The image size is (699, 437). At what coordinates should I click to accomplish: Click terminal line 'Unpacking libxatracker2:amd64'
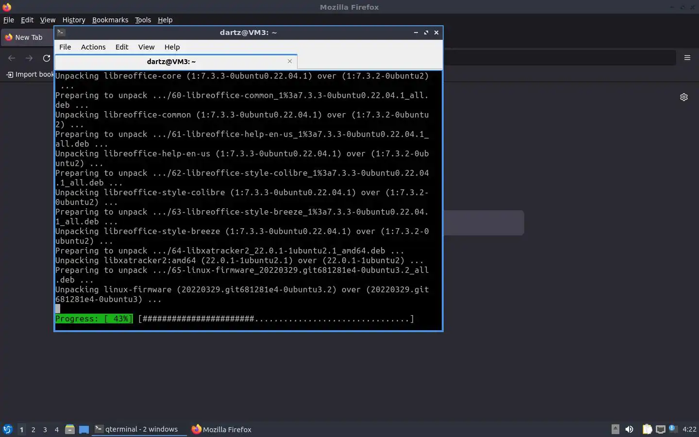[239, 261]
